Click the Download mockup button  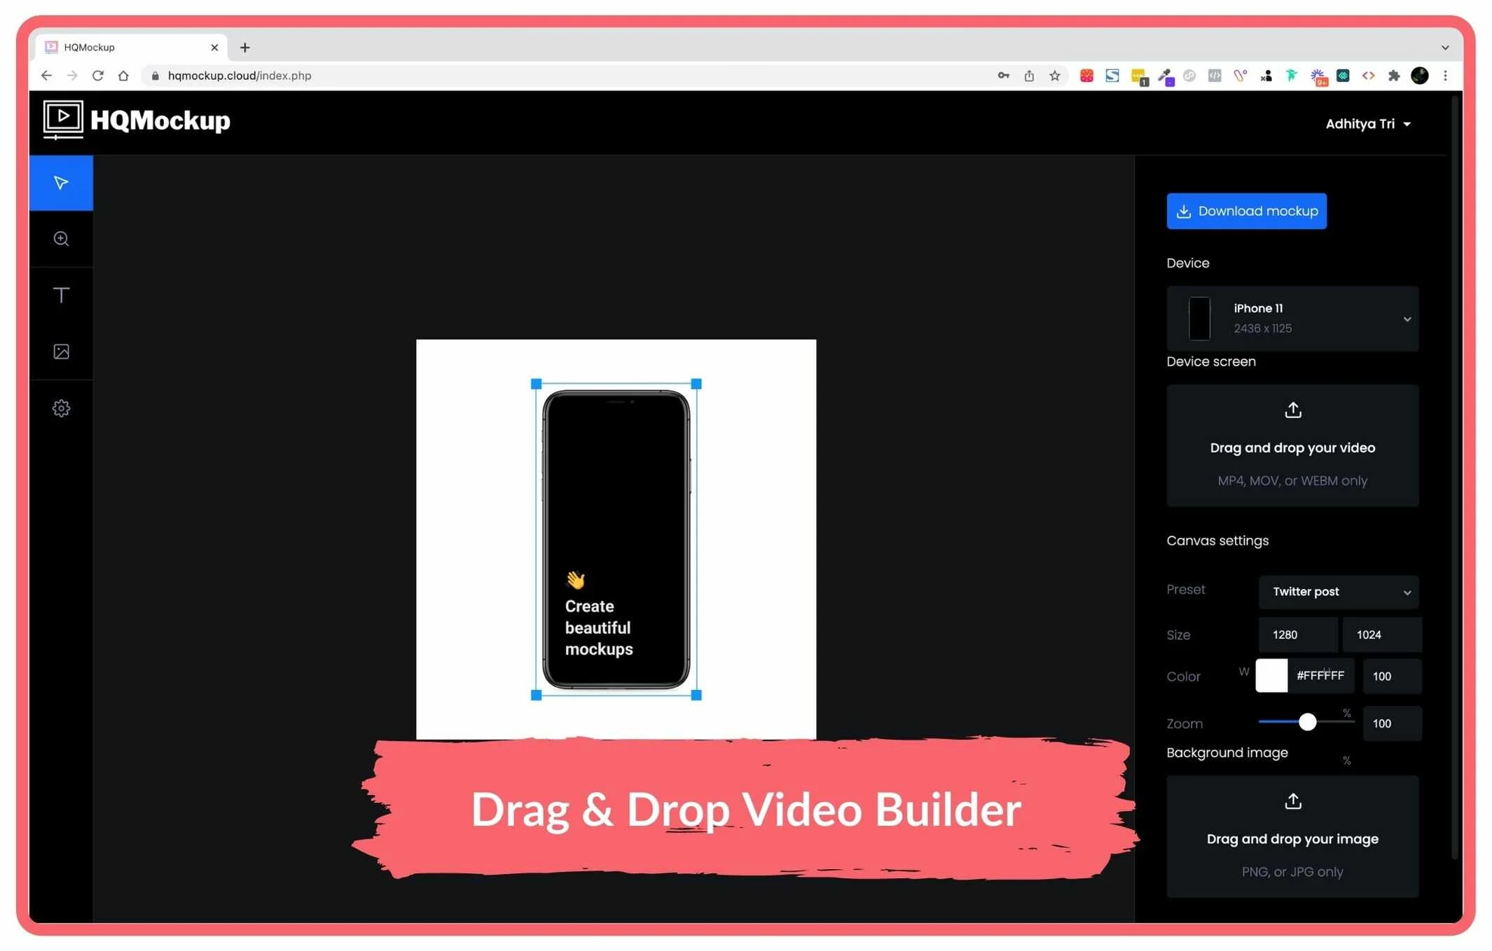[x=1246, y=211]
